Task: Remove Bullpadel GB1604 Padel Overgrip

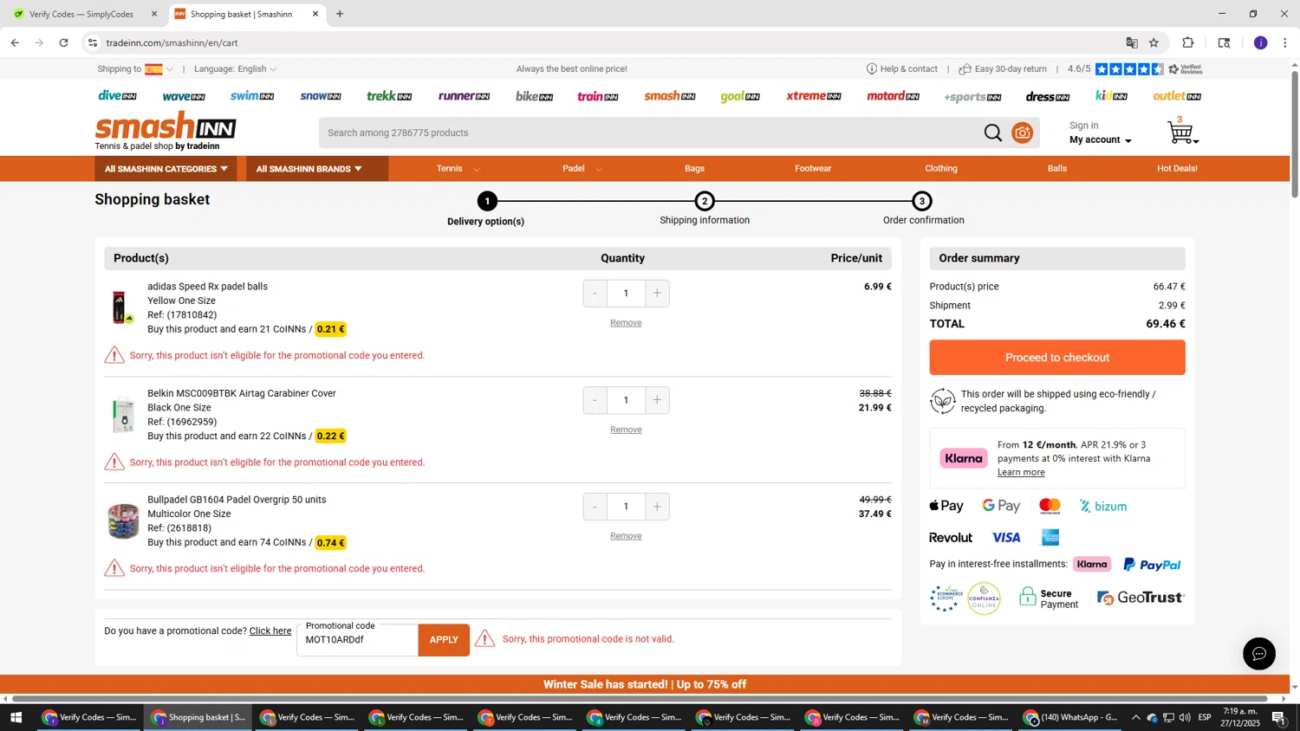Action: tap(626, 536)
